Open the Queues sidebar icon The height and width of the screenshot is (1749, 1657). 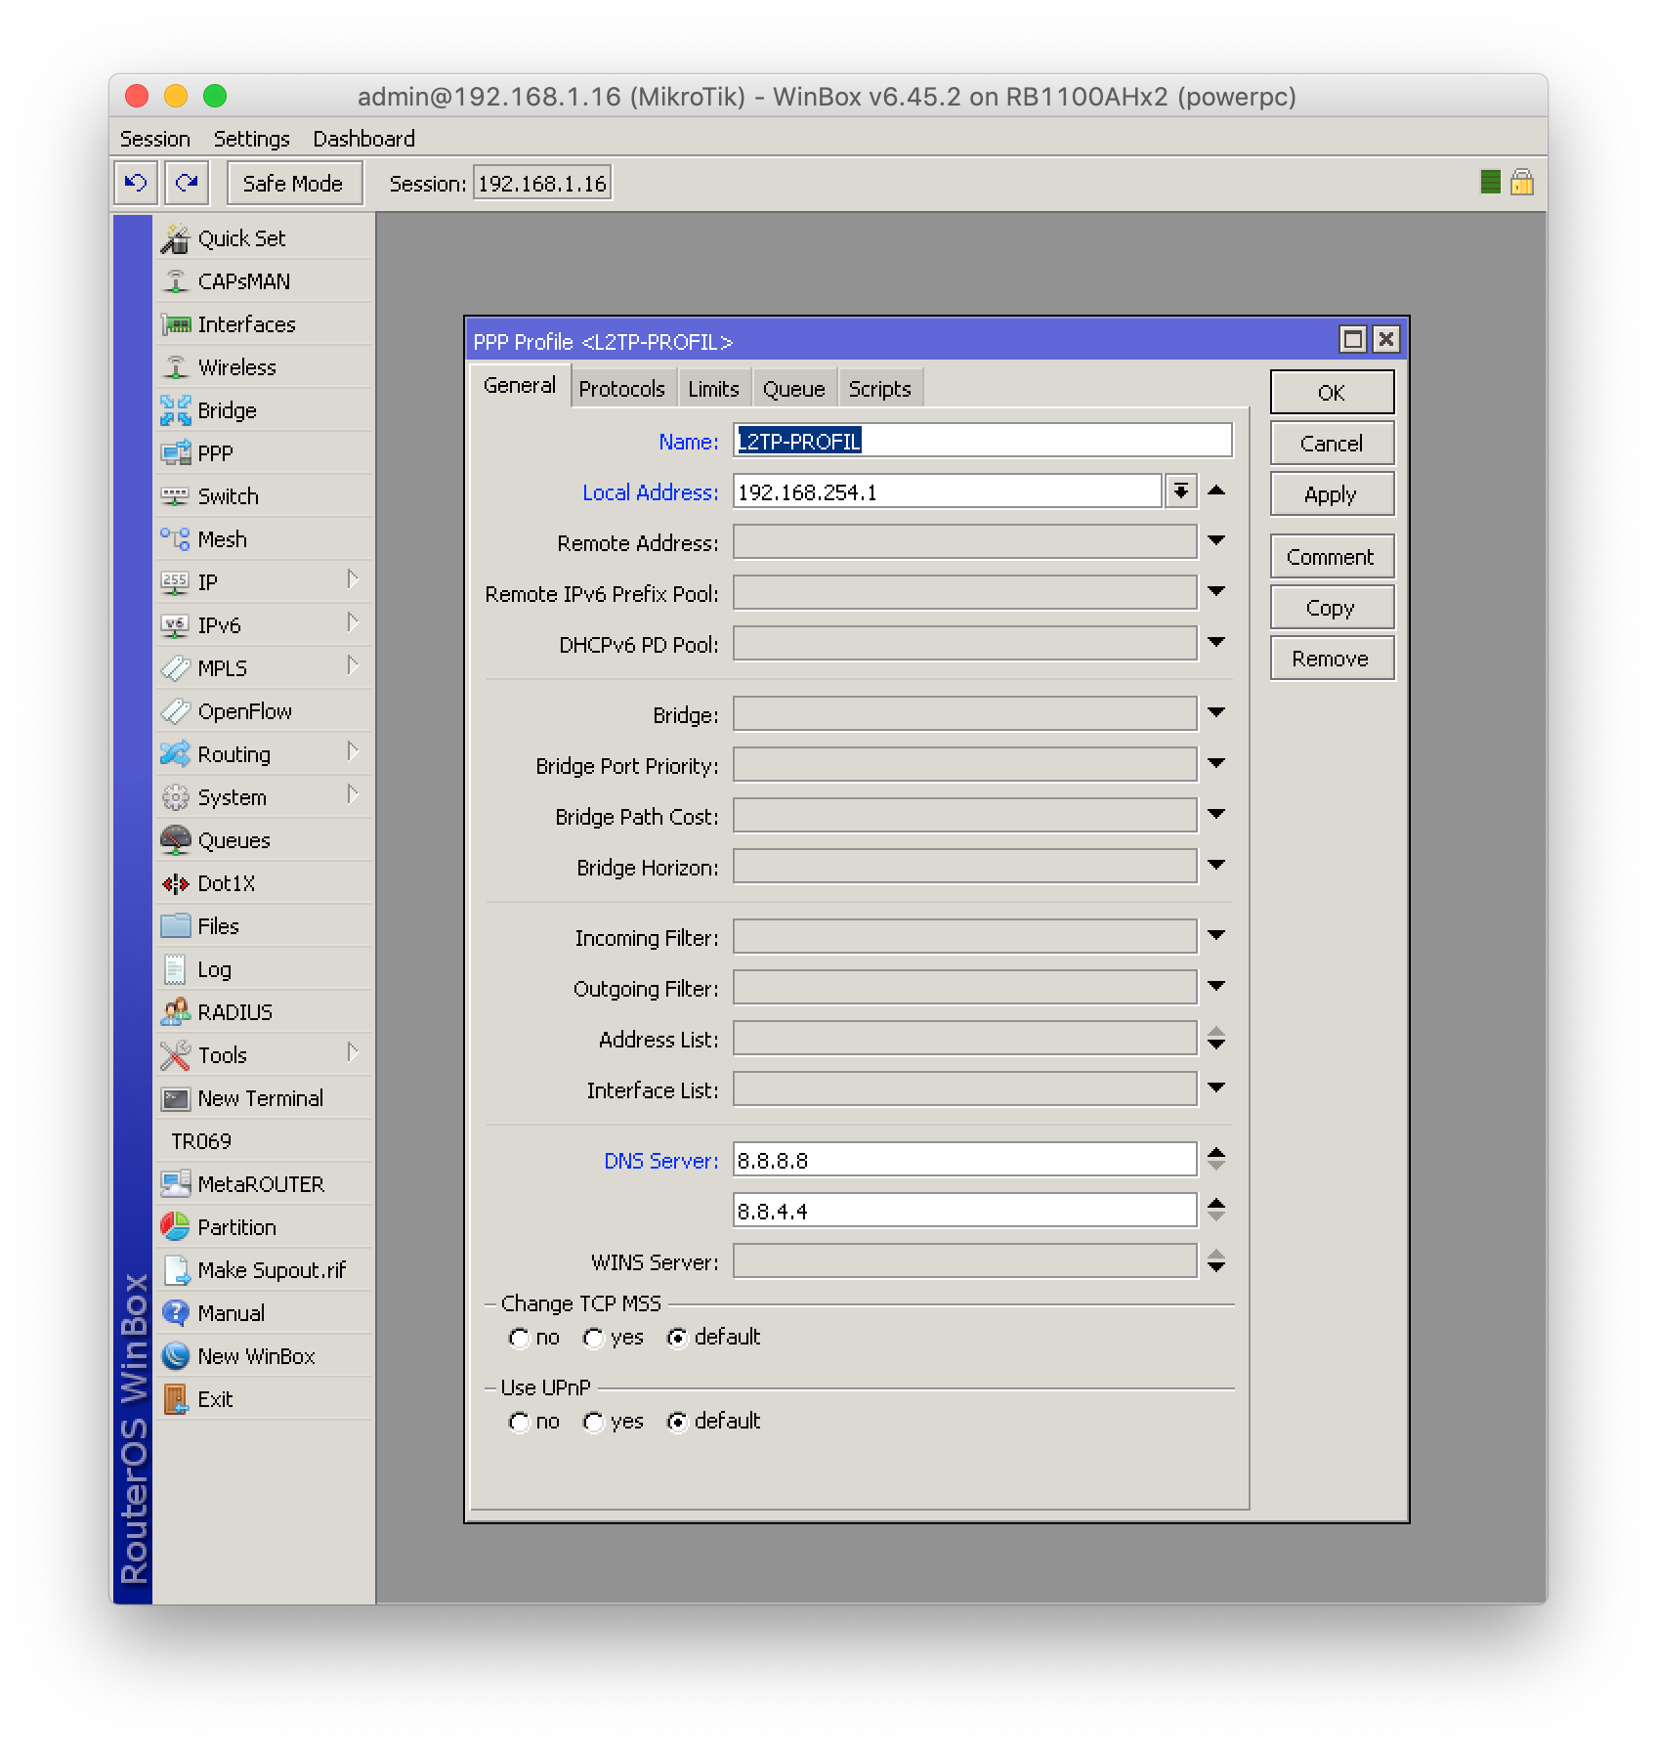[x=175, y=840]
